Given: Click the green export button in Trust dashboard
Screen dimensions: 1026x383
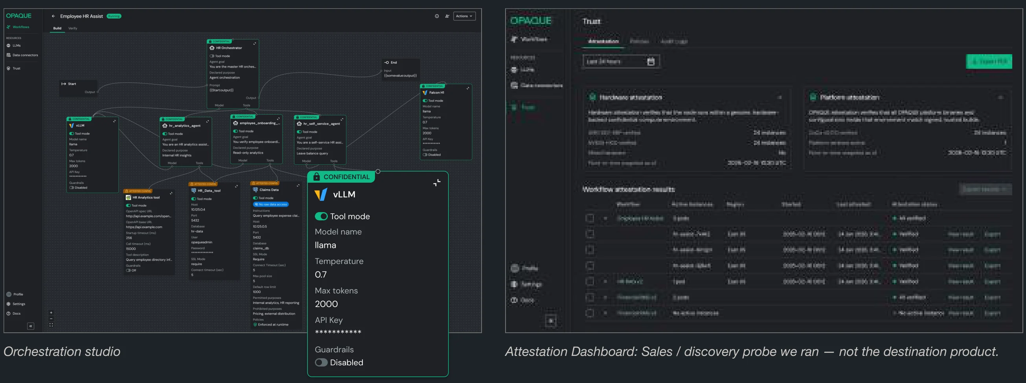Looking at the screenshot, I should pos(989,61).
